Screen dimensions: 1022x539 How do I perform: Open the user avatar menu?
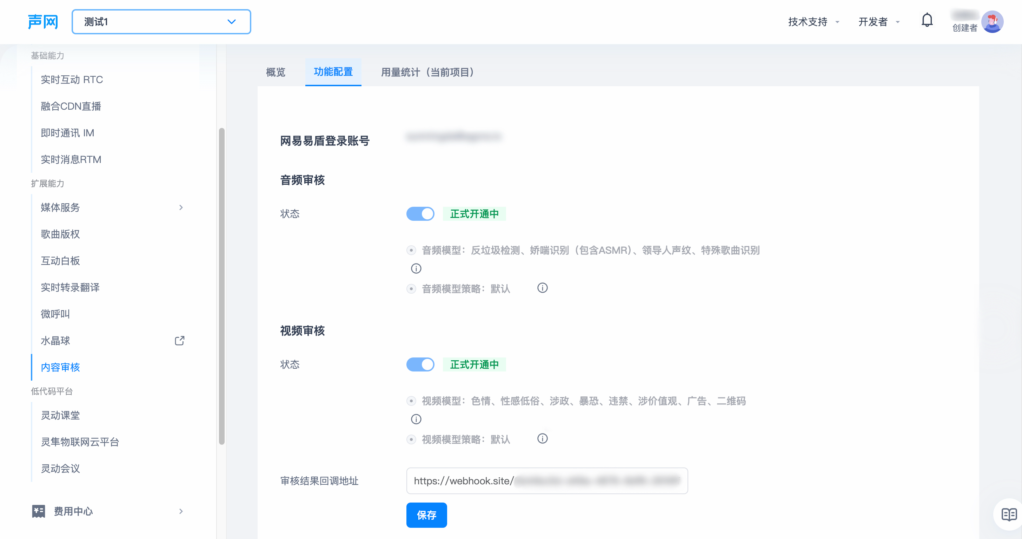(x=992, y=22)
